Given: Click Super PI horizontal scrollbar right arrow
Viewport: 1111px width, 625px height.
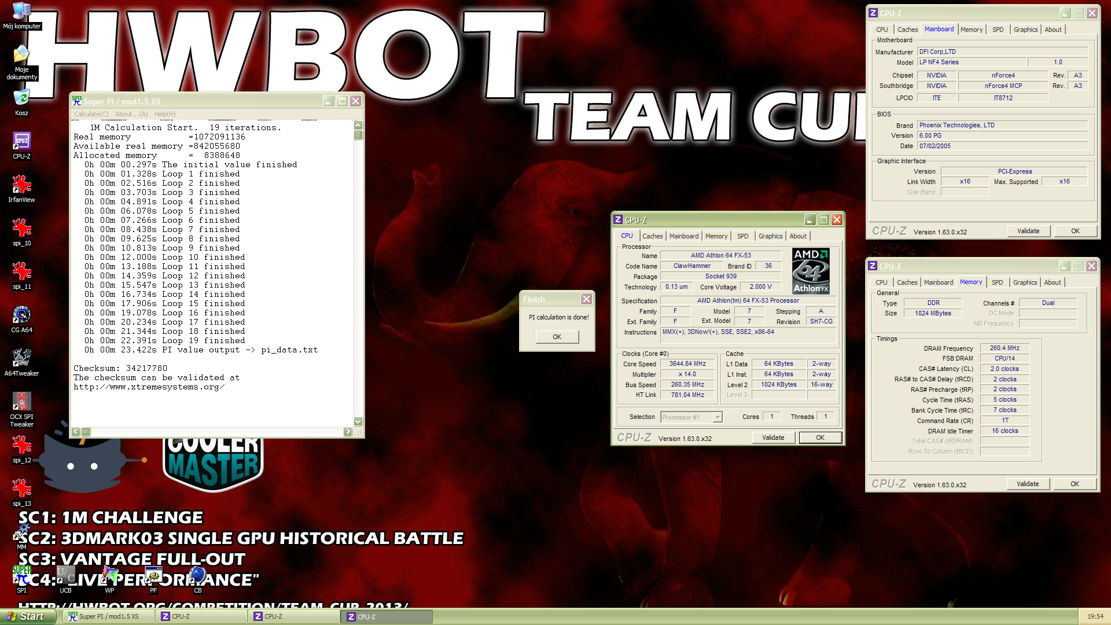Looking at the screenshot, I should [348, 432].
